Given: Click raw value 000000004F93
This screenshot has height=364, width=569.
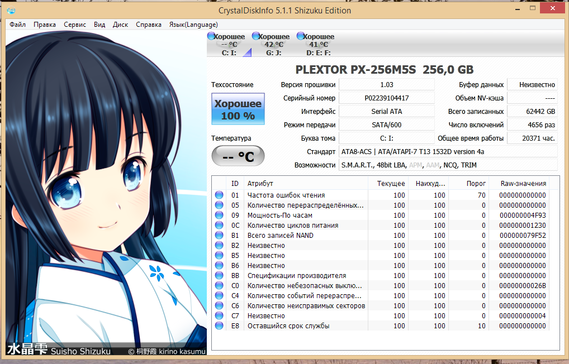Looking at the screenshot, I should point(523,215).
